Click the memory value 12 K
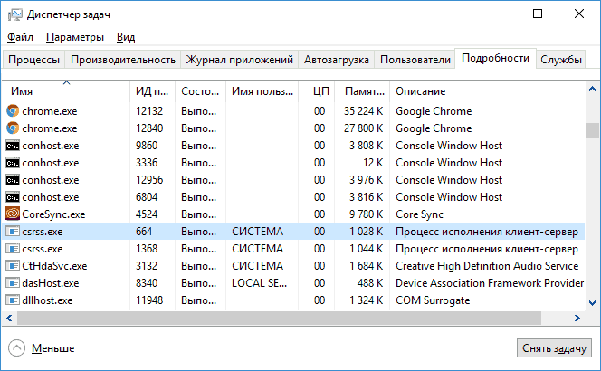Screen dimensions: 601x371 373,163
